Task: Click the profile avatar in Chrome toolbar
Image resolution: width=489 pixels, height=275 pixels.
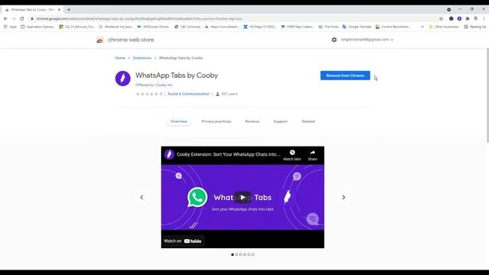Action: [x=476, y=18]
